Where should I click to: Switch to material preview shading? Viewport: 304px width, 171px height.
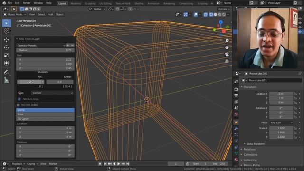coord(219,14)
